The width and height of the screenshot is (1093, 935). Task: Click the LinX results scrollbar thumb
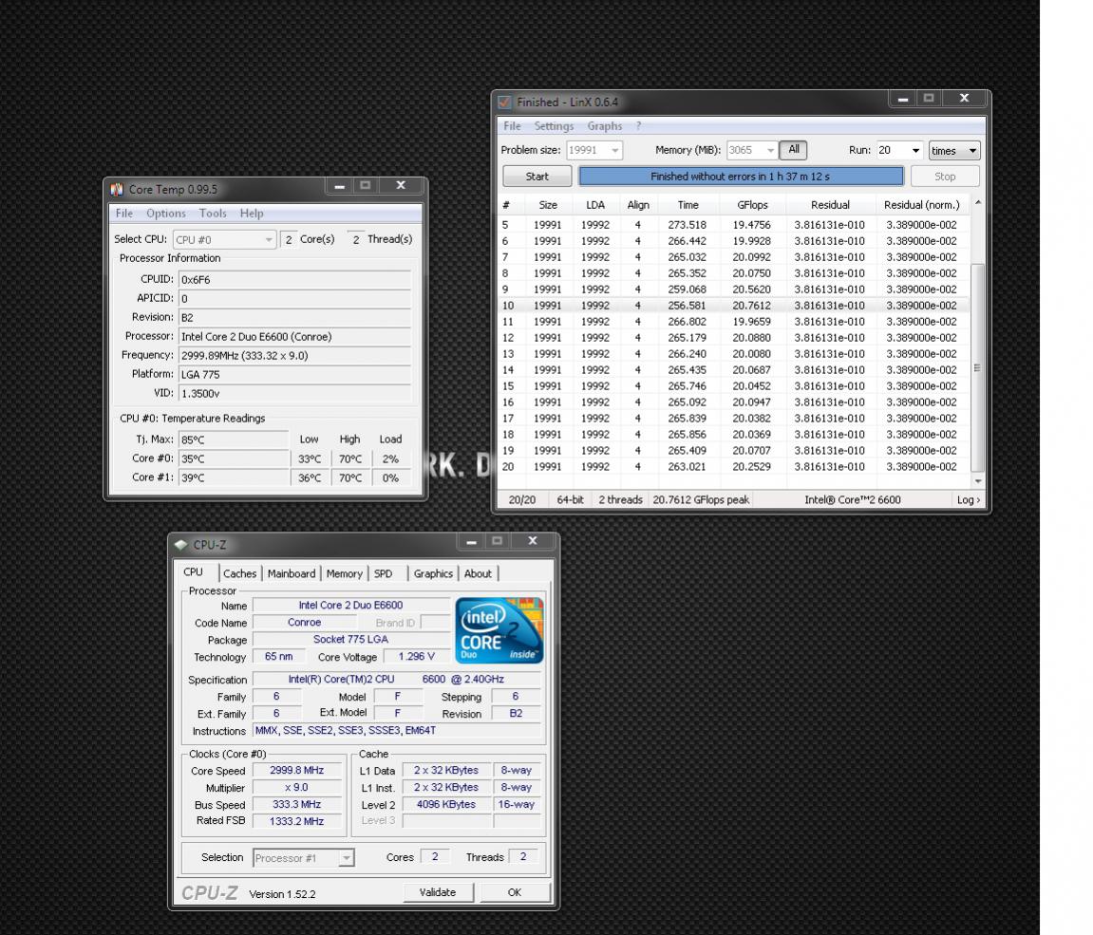[x=978, y=367]
